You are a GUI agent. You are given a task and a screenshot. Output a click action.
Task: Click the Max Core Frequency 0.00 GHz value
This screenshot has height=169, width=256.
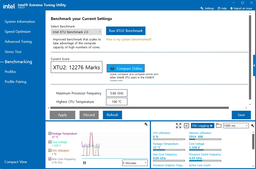pos(159,158)
